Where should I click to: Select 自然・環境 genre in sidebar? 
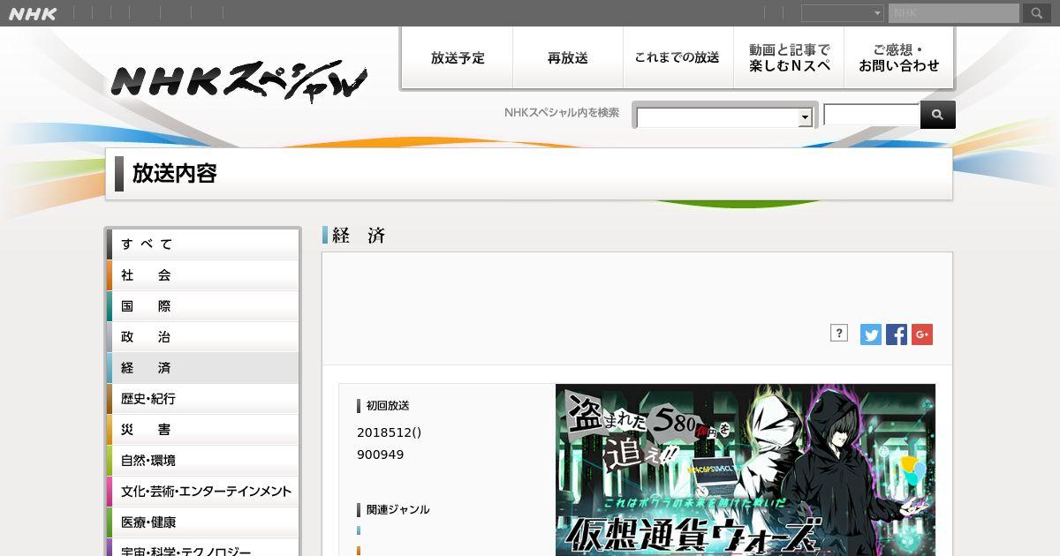tap(203, 461)
